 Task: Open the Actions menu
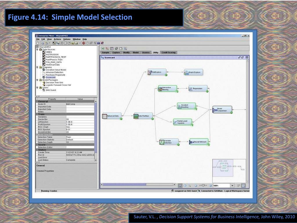coord(57,39)
